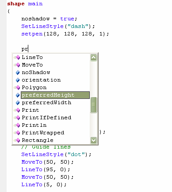Choose preferredWidth from the suggestions
This screenshot has height=192, width=172.
coord(46,102)
